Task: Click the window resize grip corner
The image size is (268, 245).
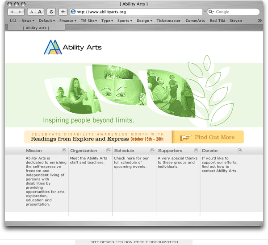Action: 261,224
